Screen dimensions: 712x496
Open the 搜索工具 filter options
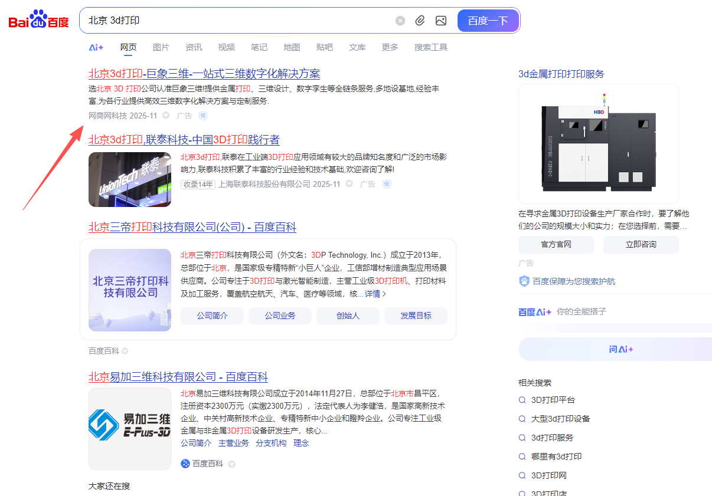(430, 47)
